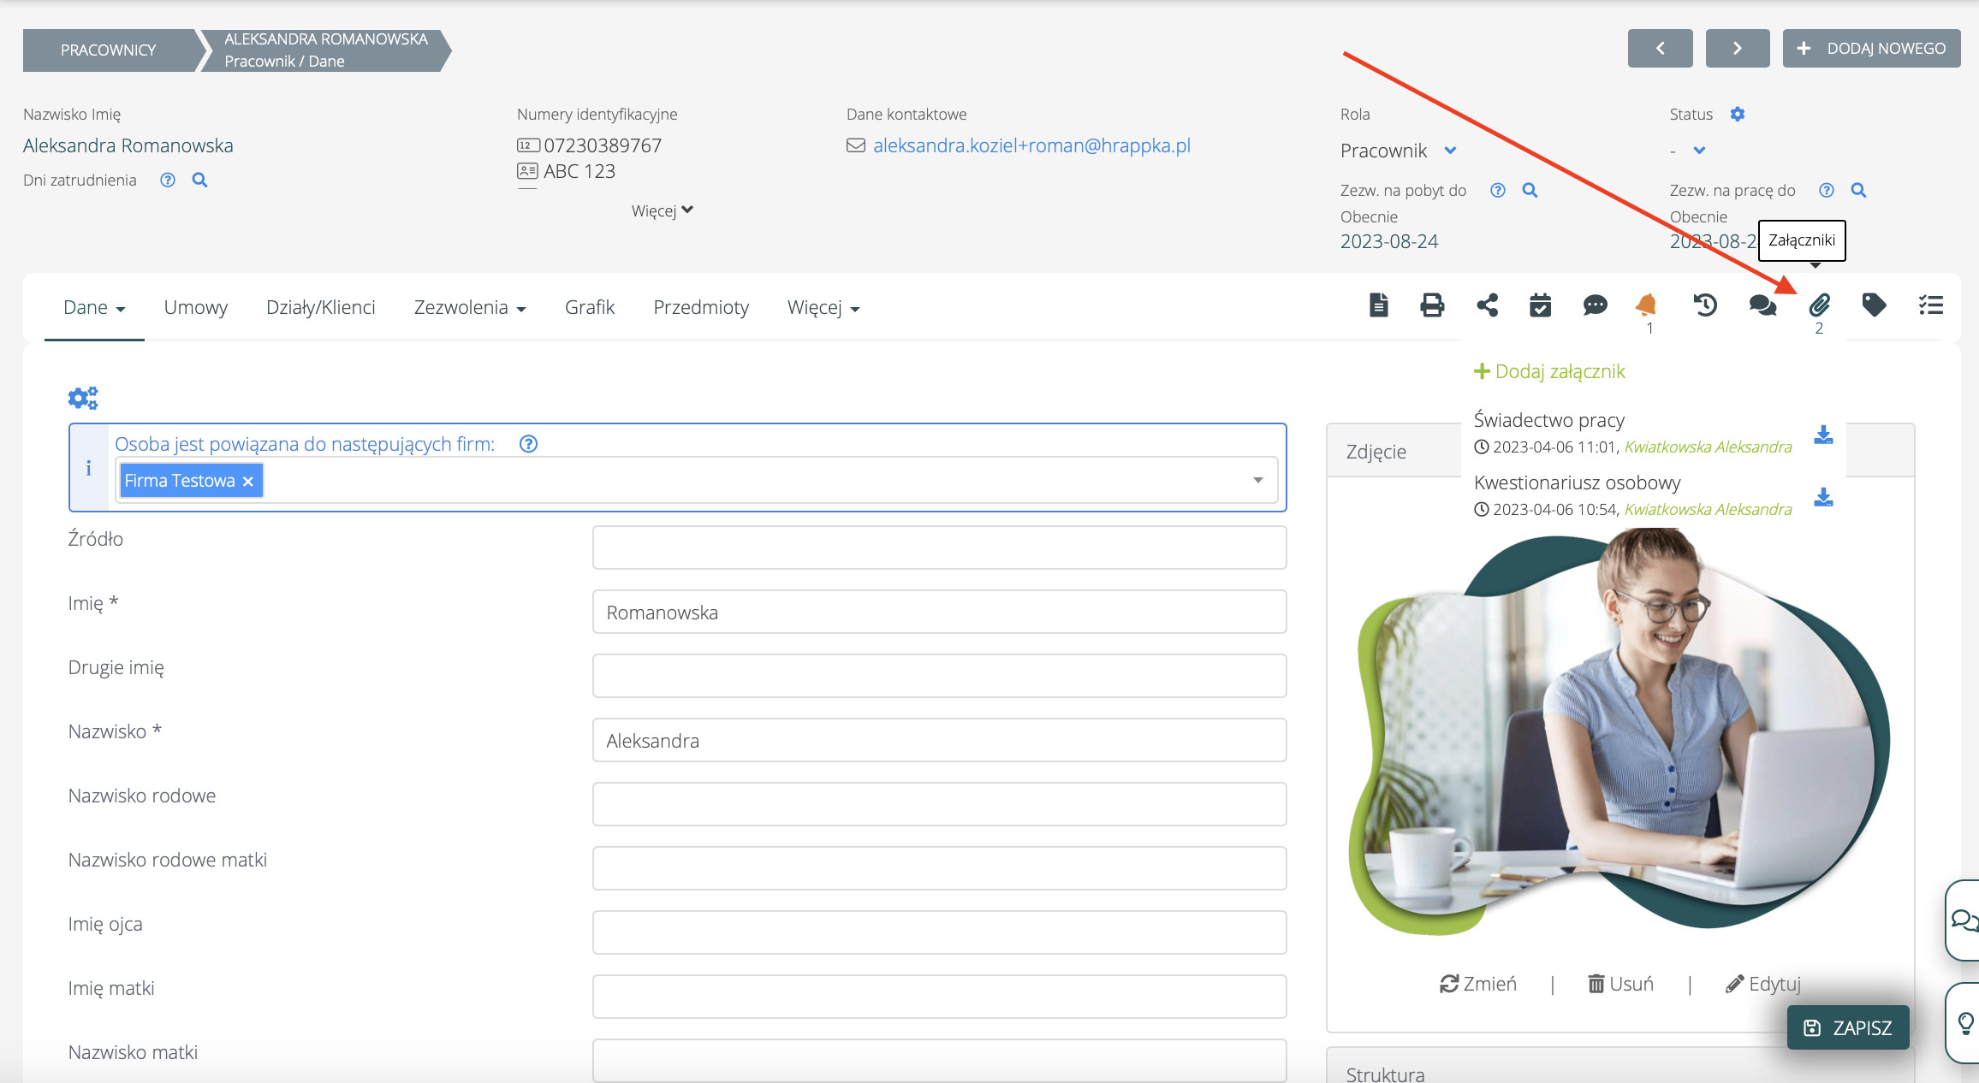Download the Świadectwo pracy attachment
This screenshot has height=1083, width=1979.
tap(1823, 435)
